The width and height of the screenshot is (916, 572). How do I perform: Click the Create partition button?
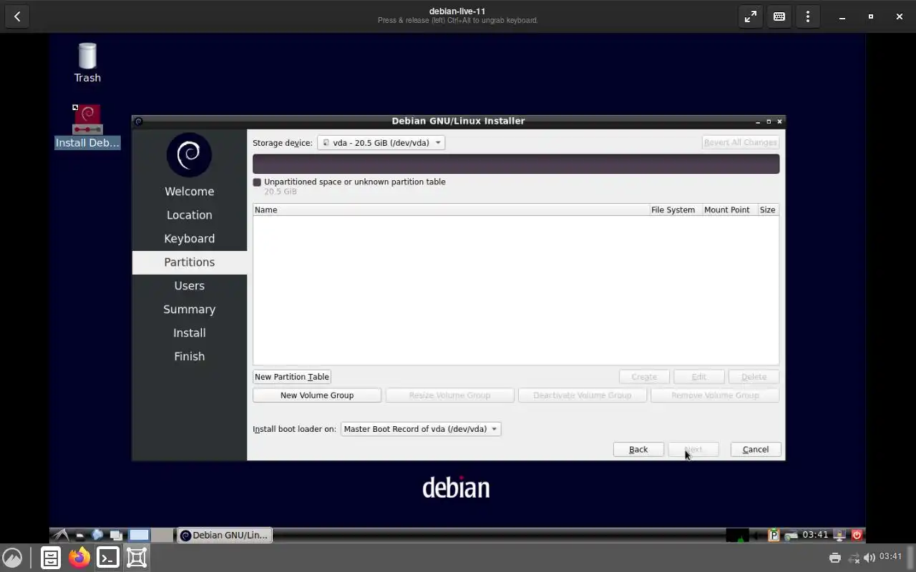click(644, 377)
